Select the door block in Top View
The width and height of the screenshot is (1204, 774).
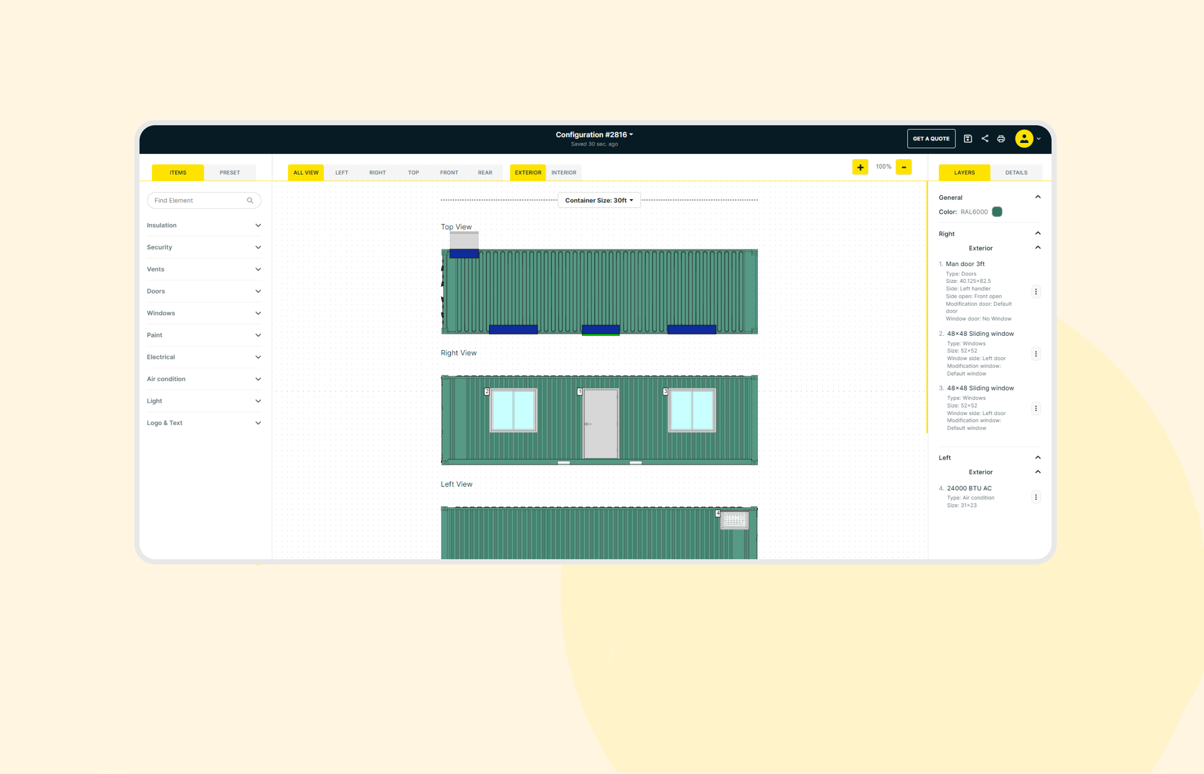(x=601, y=330)
